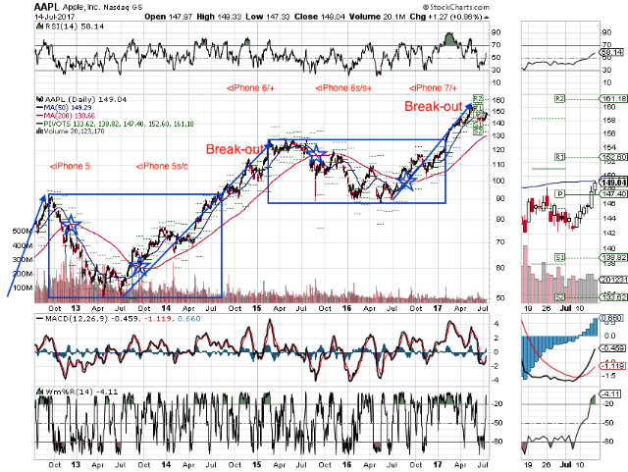Click the '<iPhone 6s/s+' annotation
This screenshot has width=628, height=472.
343,88
